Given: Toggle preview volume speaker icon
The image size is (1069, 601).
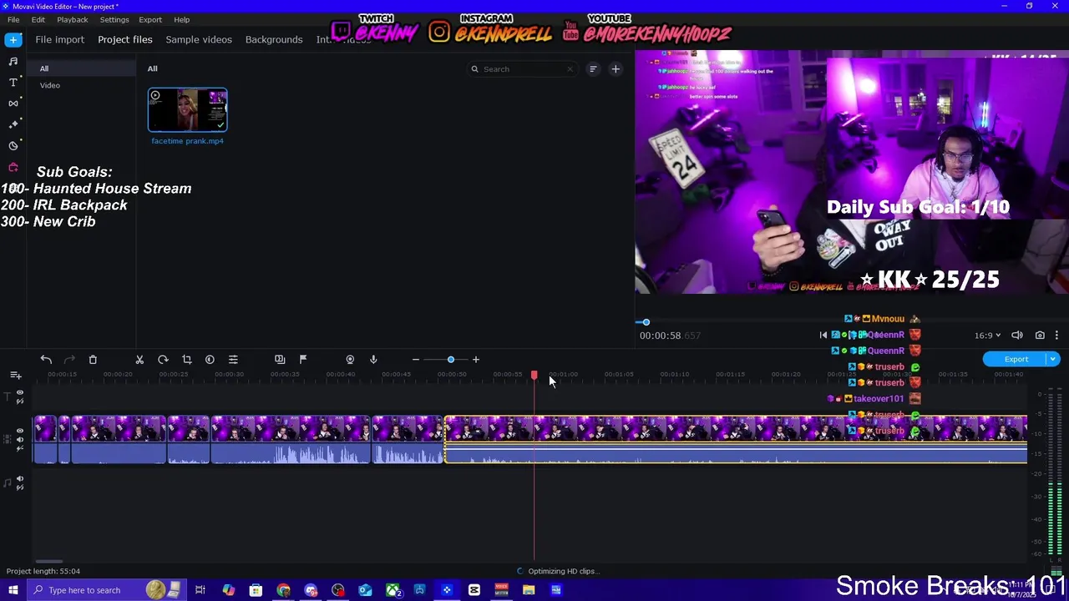Looking at the screenshot, I should pos(1017,336).
